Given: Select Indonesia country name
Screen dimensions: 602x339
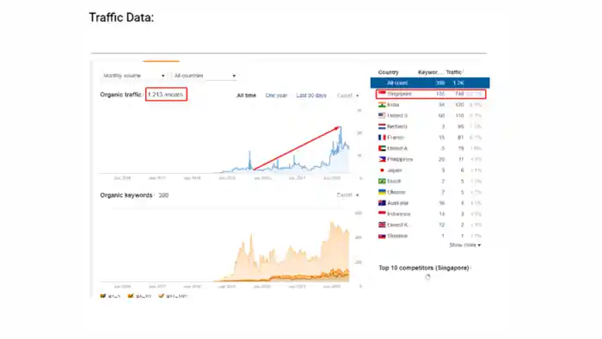Looking at the screenshot, I should coord(399,214).
